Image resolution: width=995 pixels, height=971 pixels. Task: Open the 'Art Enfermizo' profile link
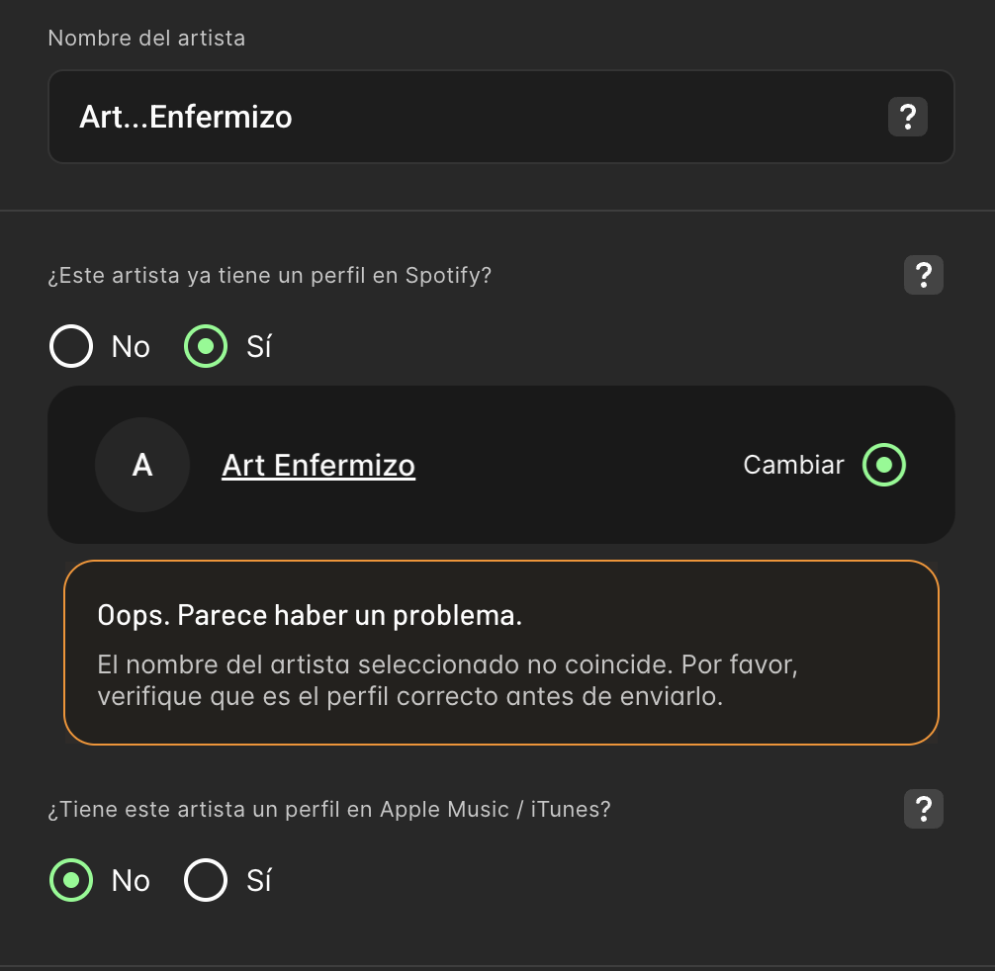(318, 465)
